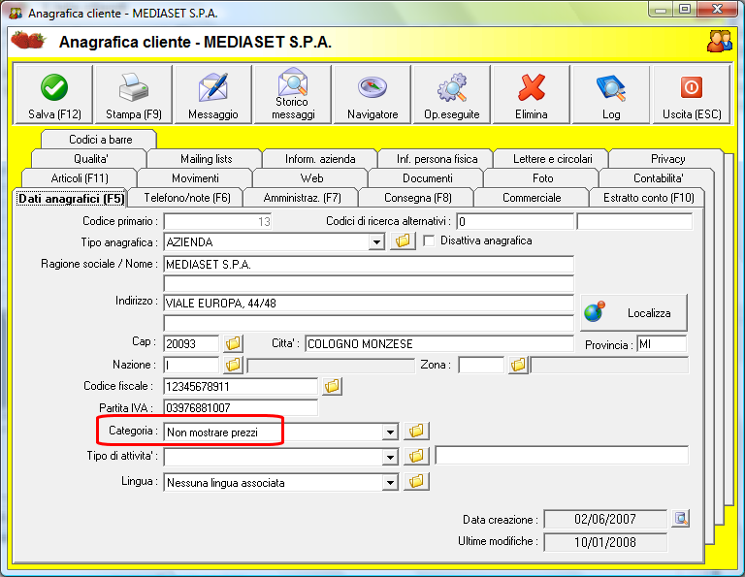This screenshot has width=745, height=577.
Task: Open folder lookup next to Tipo di attivita'
Action: point(416,456)
